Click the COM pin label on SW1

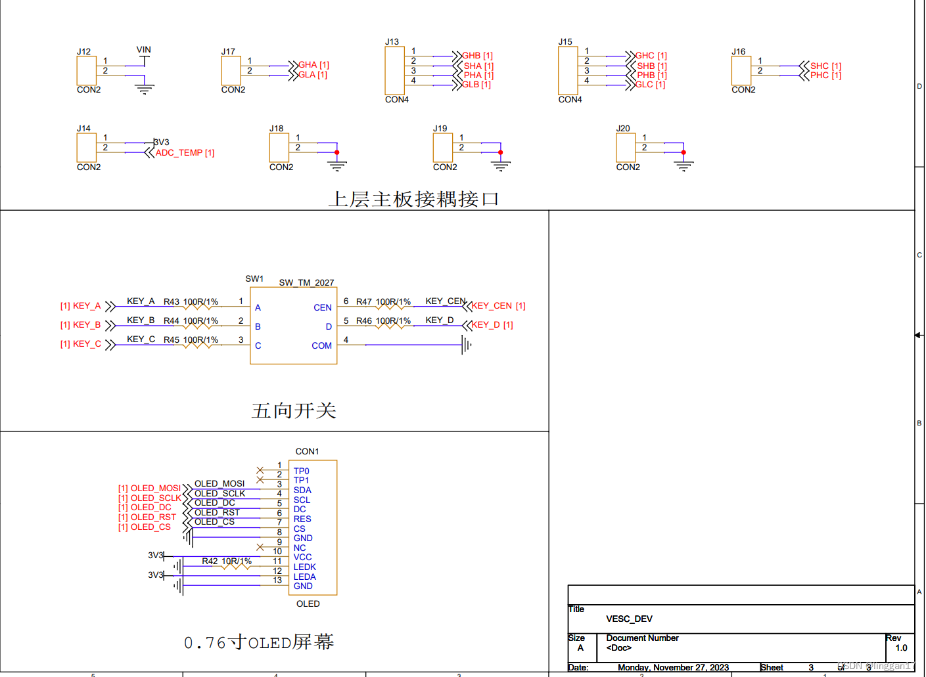click(322, 345)
